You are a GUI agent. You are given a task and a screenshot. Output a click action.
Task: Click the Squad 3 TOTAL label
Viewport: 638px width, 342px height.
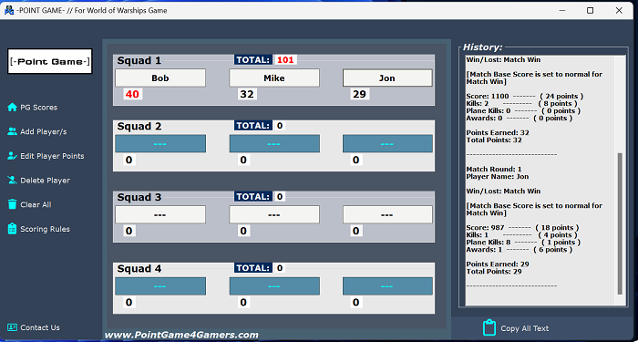coord(253,197)
